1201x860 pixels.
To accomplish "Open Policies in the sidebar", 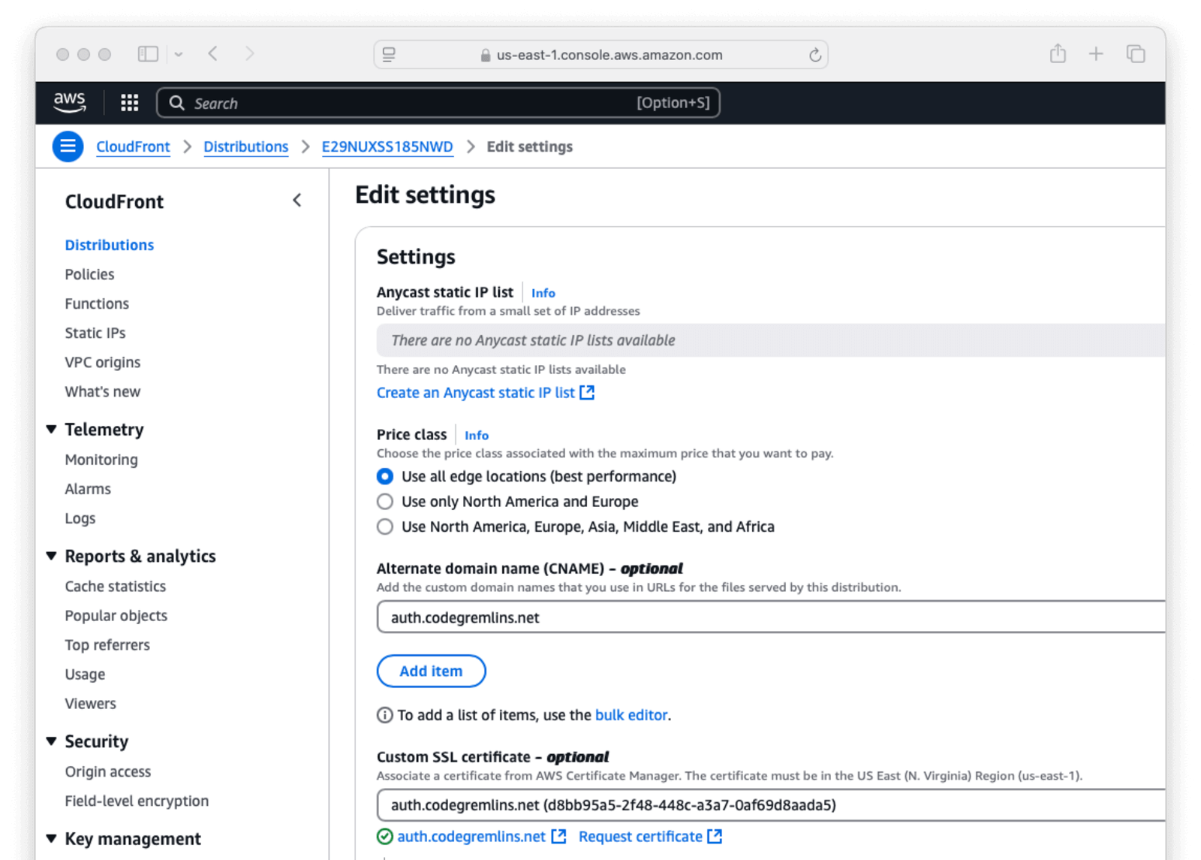I will [89, 274].
